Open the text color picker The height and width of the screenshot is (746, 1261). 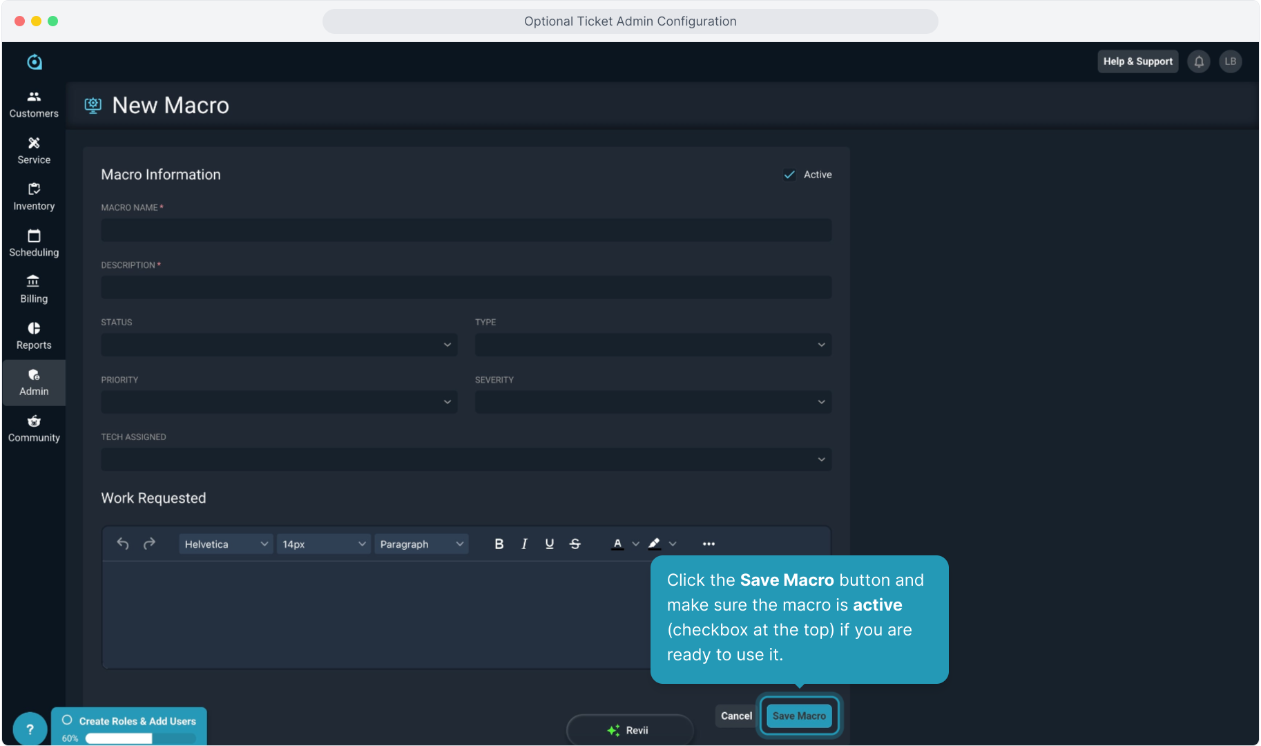[635, 544]
